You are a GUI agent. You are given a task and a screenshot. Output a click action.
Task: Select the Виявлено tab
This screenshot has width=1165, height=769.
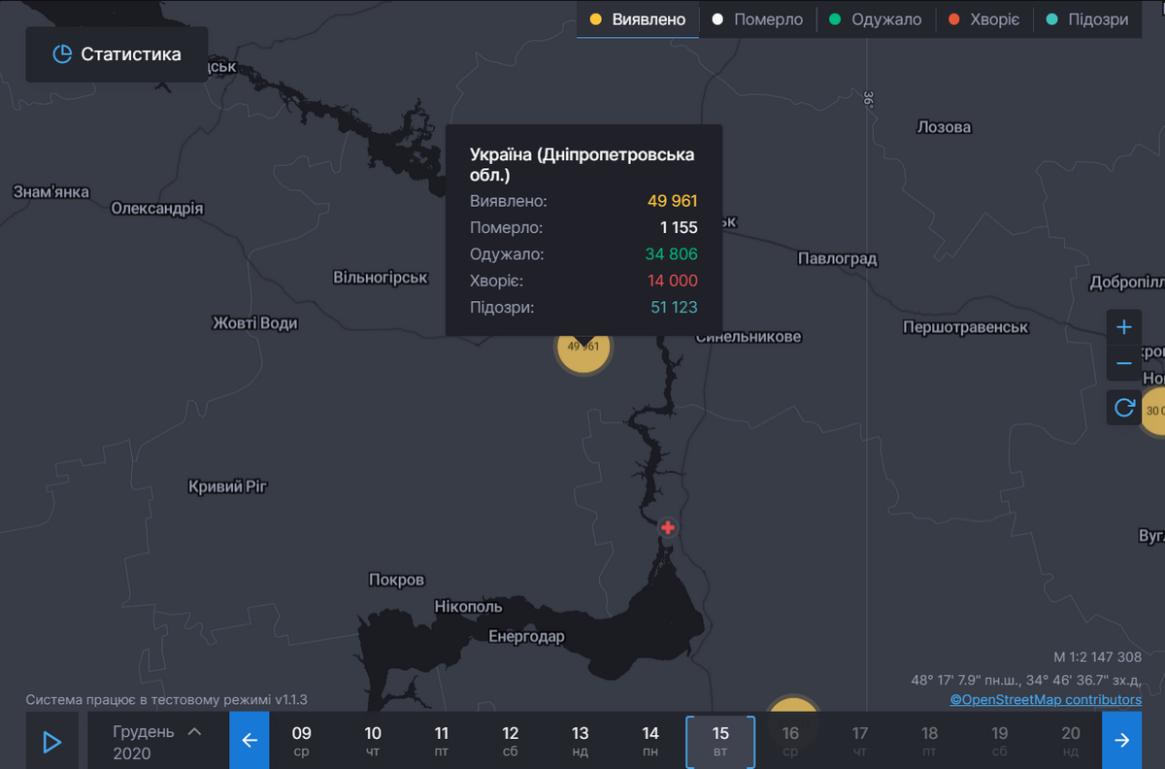638,19
